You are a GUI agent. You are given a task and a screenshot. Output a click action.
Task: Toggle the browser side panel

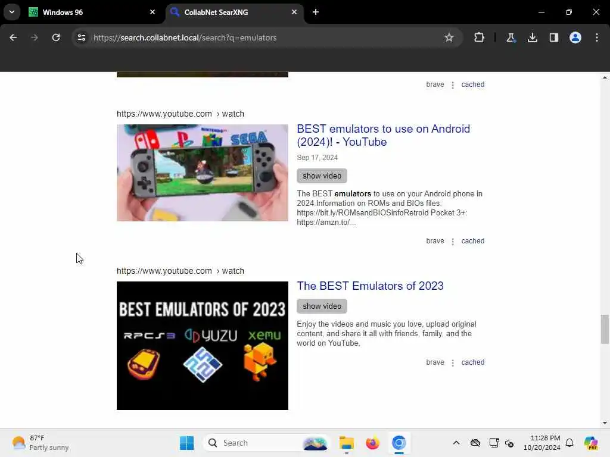tap(553, 37)
